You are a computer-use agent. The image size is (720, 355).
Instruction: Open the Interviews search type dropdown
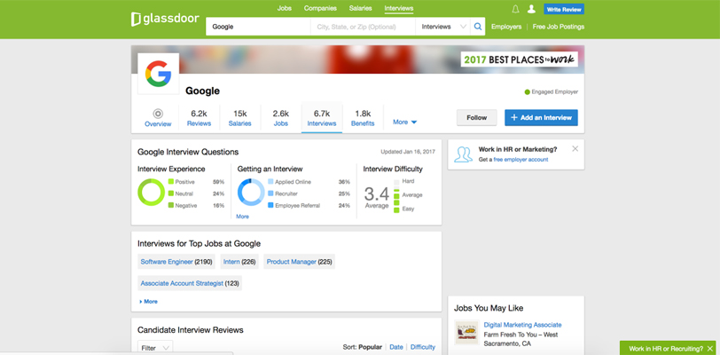pos(442,27)
